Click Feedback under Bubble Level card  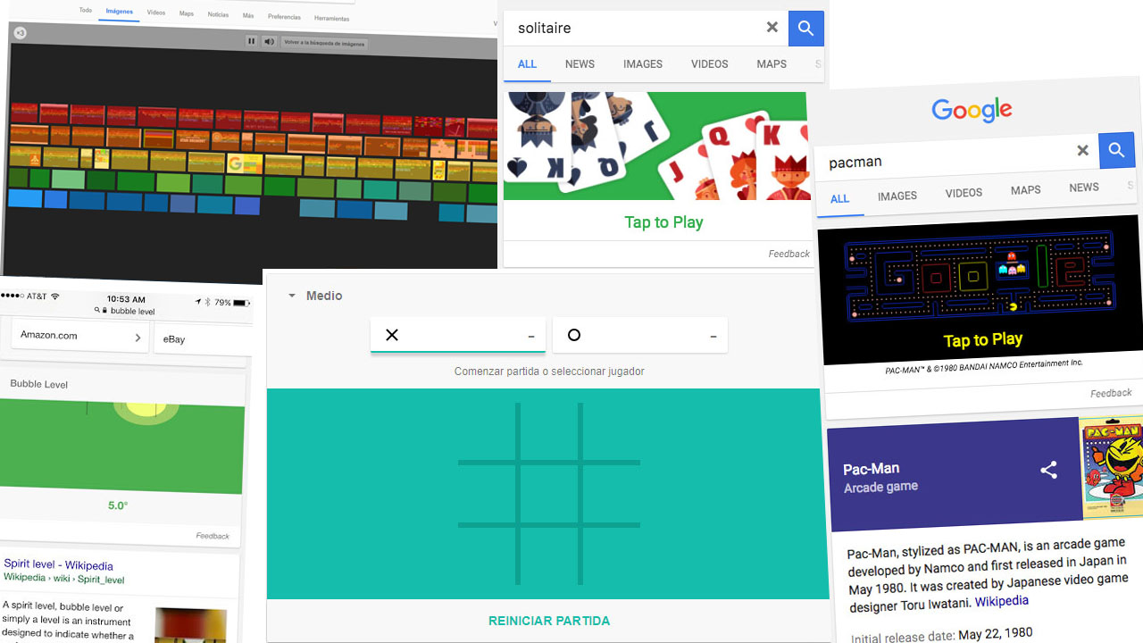[213, 536]
